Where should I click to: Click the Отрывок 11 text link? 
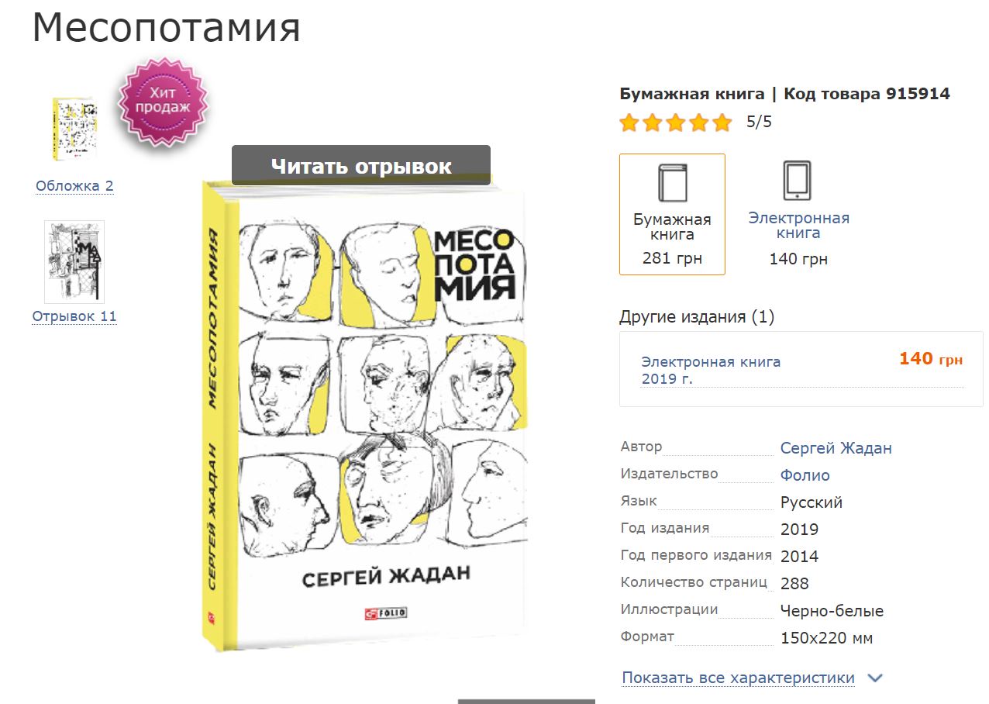click(x=74, y=316)
